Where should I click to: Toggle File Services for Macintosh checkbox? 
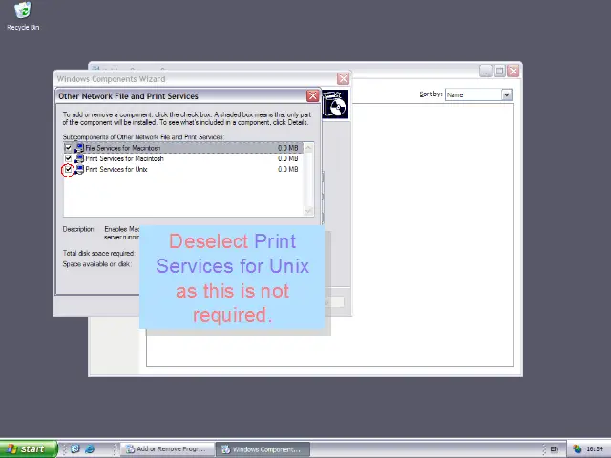coord(68,148)
